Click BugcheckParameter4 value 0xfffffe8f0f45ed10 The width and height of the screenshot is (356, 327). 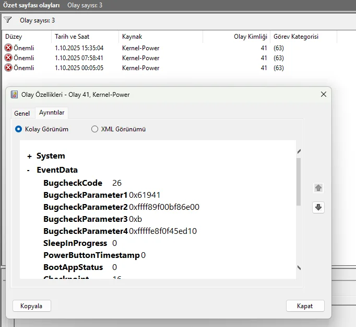click(163, 231)
